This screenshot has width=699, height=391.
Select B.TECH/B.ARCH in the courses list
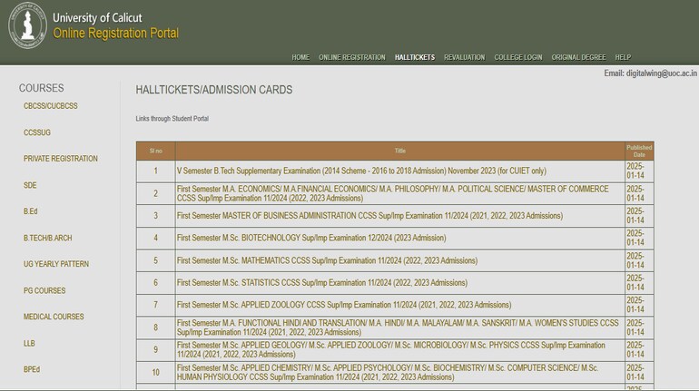50,238
